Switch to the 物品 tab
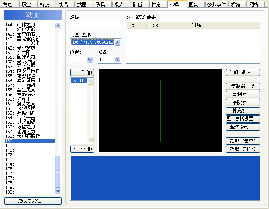The image size is (269, 209). 65,4
